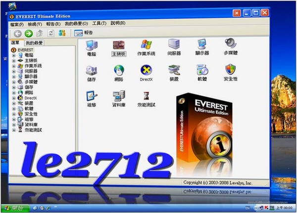Expand the 軟體 tree node
The image size is (297, 213).
[x=14, y=109]
